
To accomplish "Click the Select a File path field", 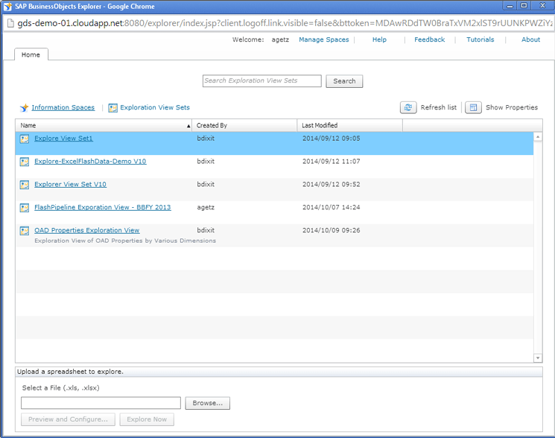I will click(x=101, y=403).
